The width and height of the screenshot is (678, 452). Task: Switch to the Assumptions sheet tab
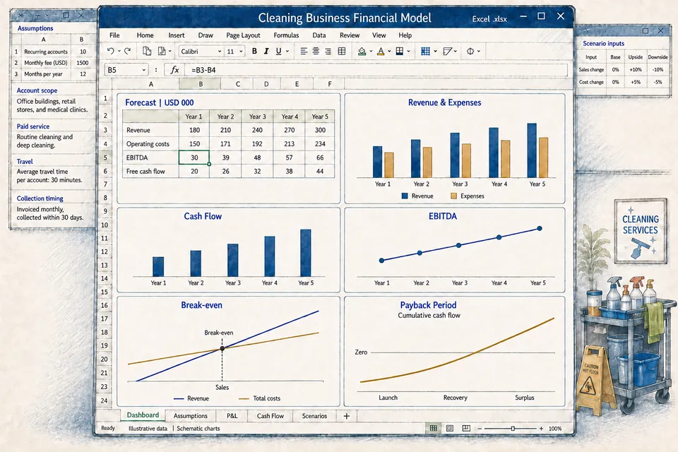coord(190,416)
